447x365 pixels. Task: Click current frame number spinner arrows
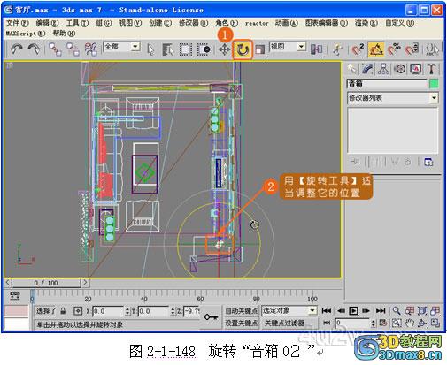pos(374,323)
